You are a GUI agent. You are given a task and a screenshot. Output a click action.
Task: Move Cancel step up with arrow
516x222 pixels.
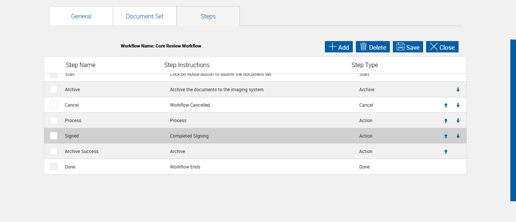[446, 105]
